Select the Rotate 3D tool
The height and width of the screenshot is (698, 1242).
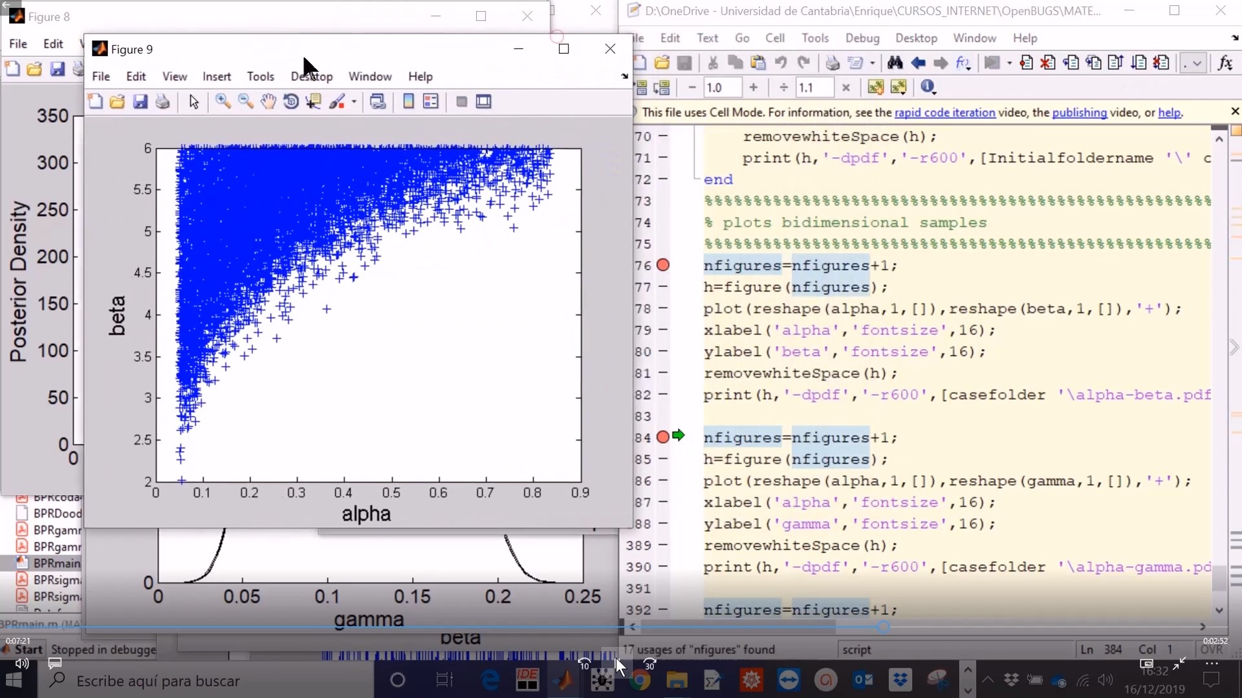(x=290, y=101)
